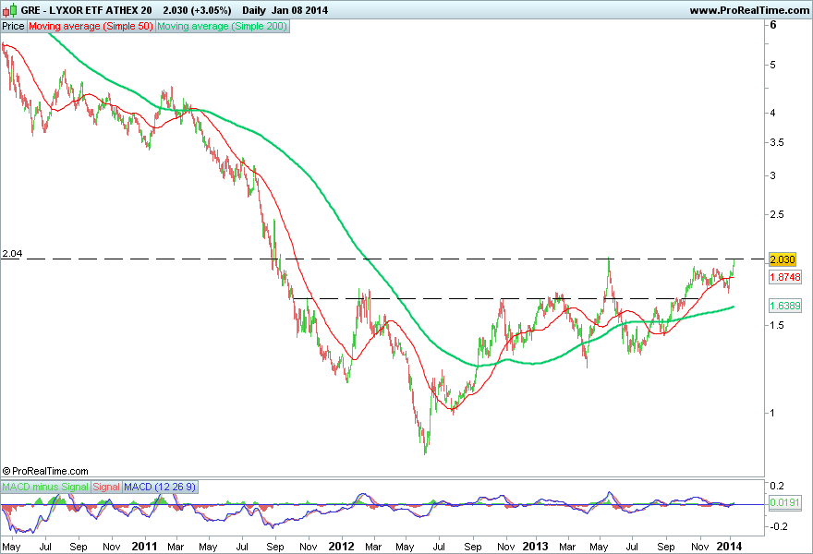
Task: Click the Jul label before 2011
Action: point(45,547)
